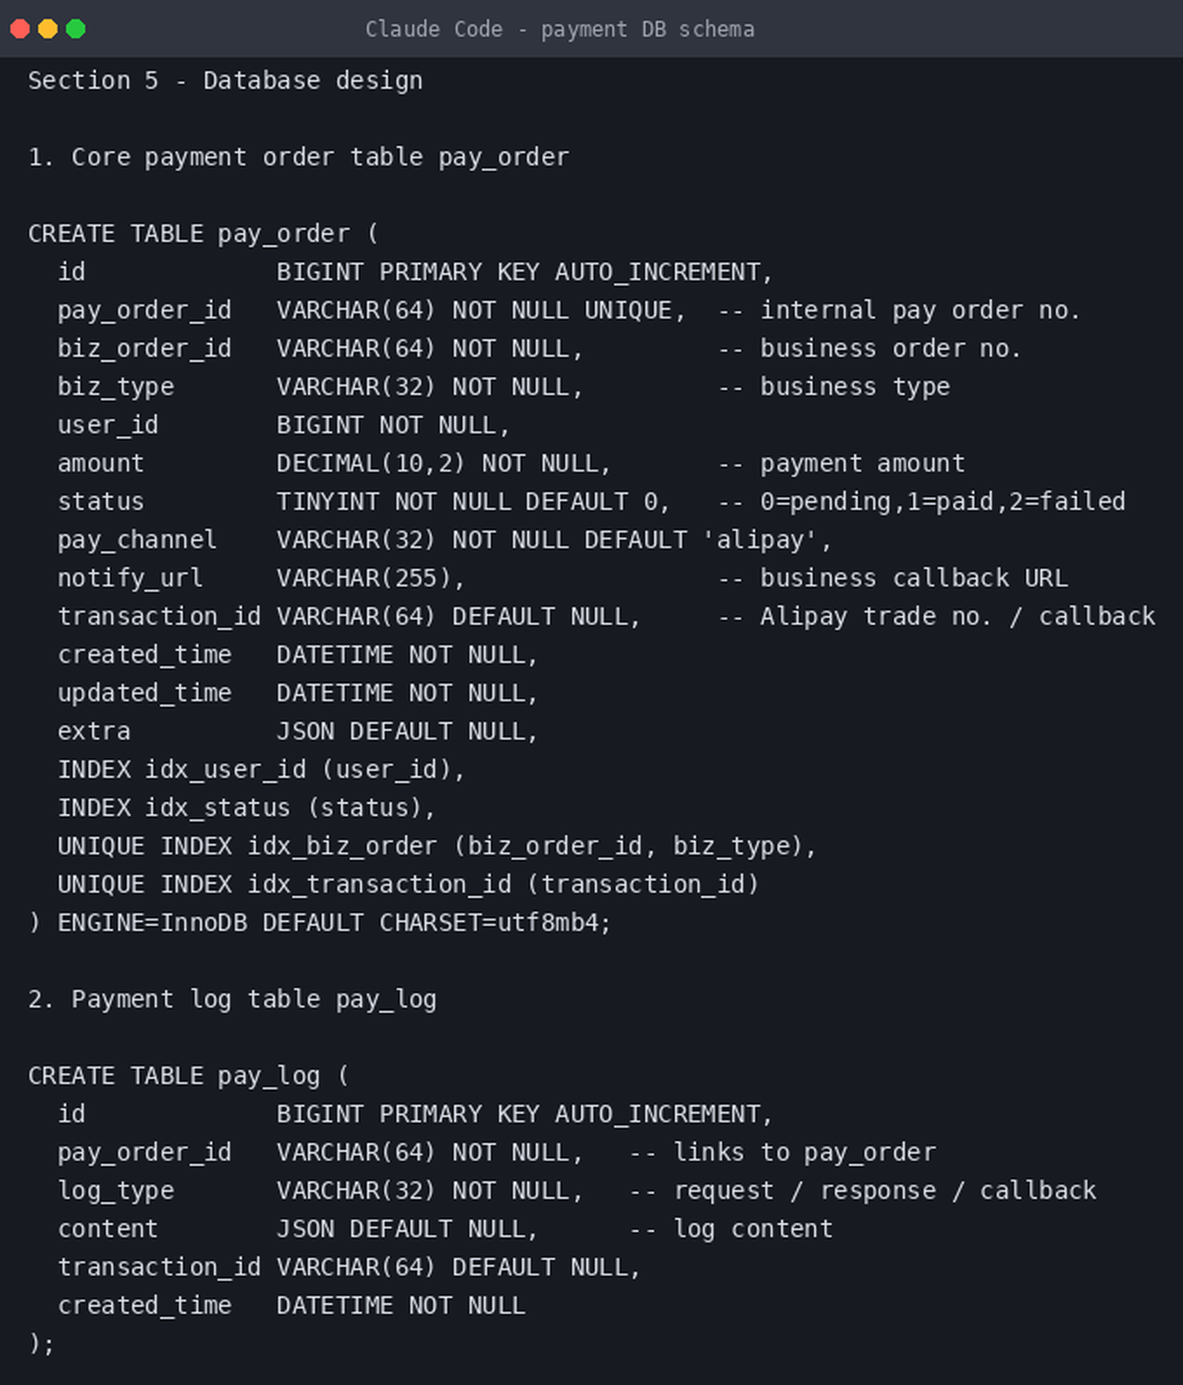Click the window title 'Claude Code - payment DB schema'
This screenshot has height=1385, width=1183.
pyautogui.click(x=559, y=30)
